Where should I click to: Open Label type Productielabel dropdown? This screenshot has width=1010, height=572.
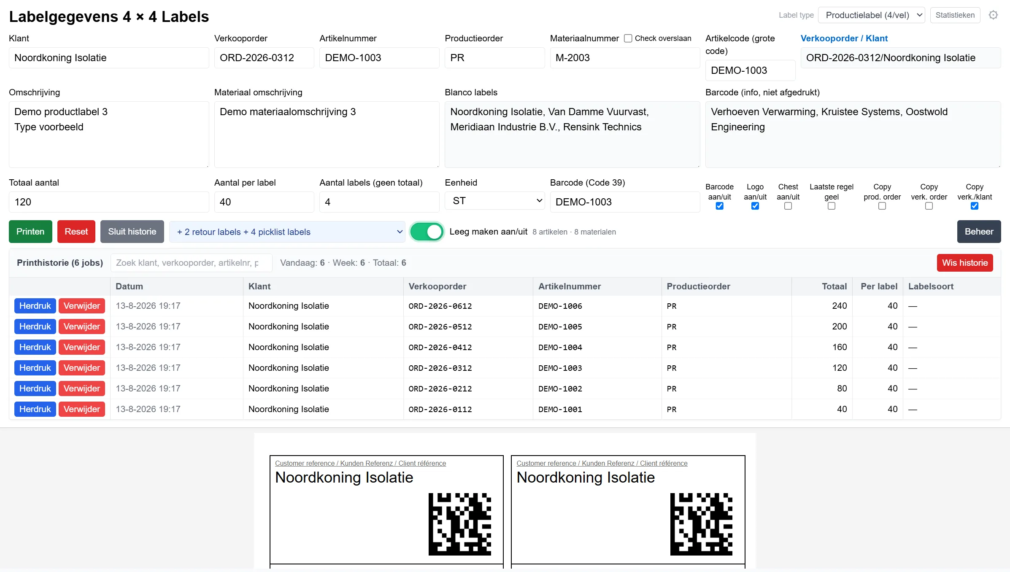[872, 15]
